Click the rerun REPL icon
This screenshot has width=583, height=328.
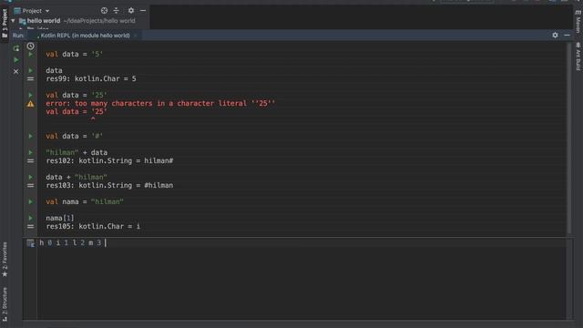point(16,48)
